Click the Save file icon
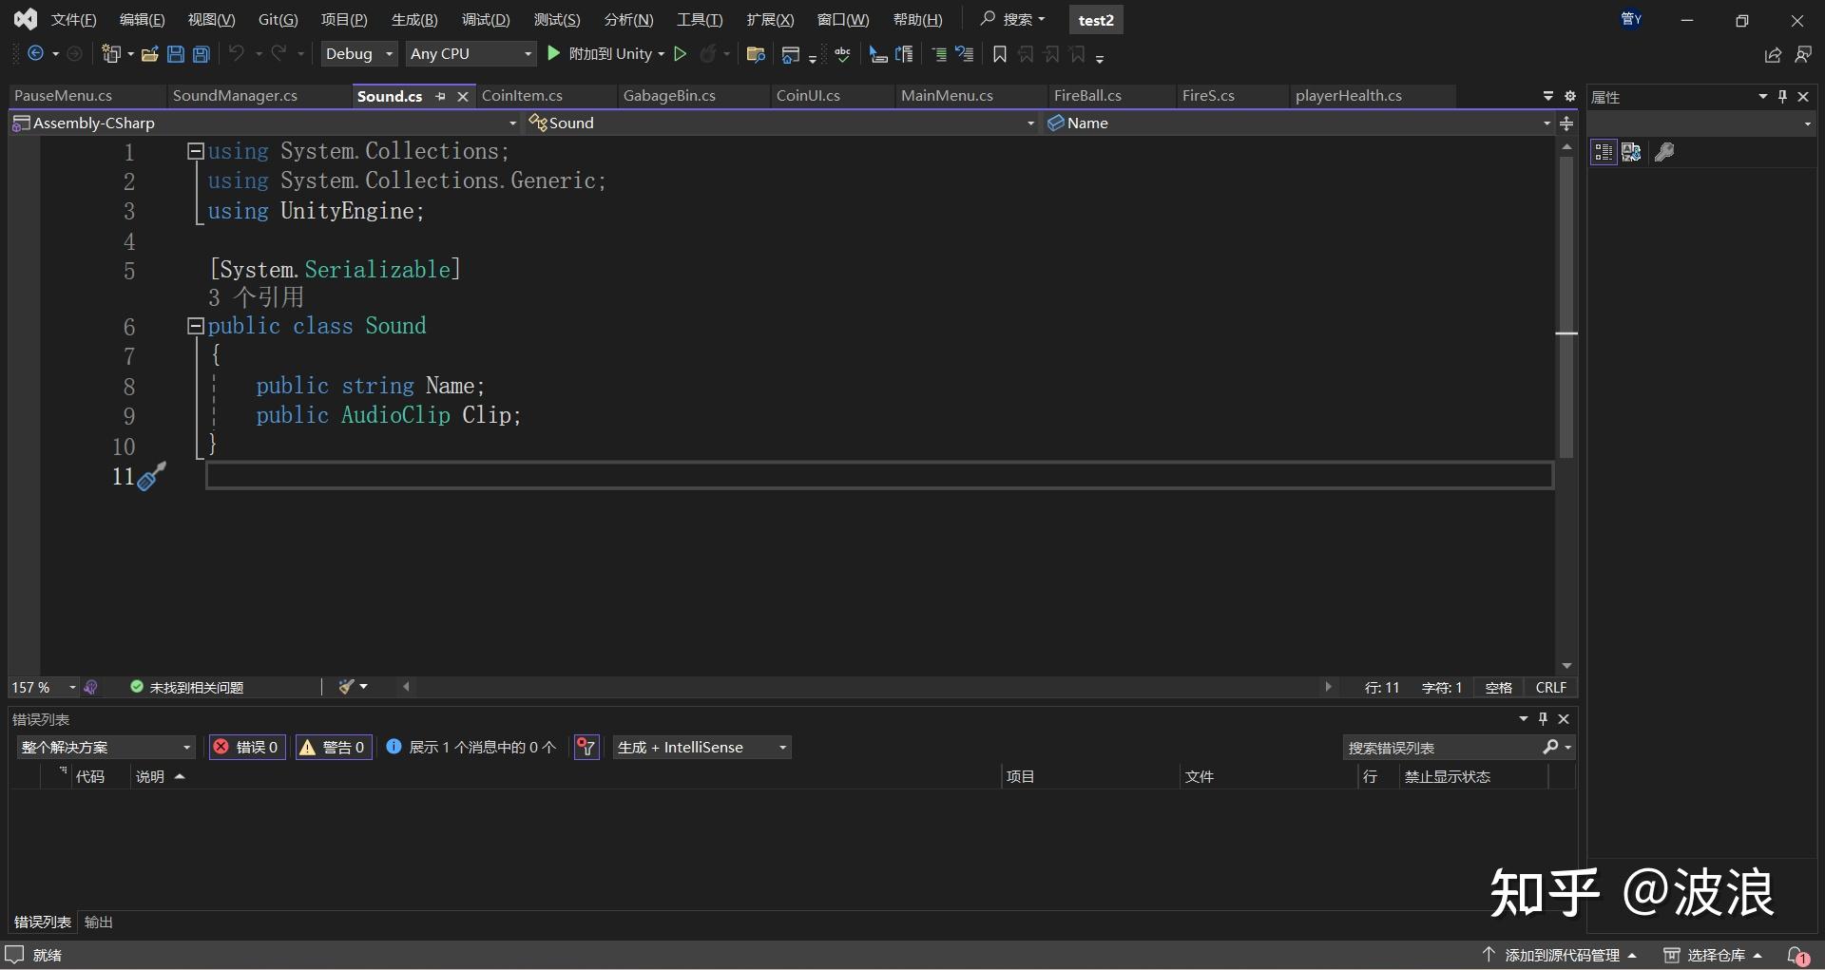The width and height of the screenshot is (1825, 970). coord(176,54)
